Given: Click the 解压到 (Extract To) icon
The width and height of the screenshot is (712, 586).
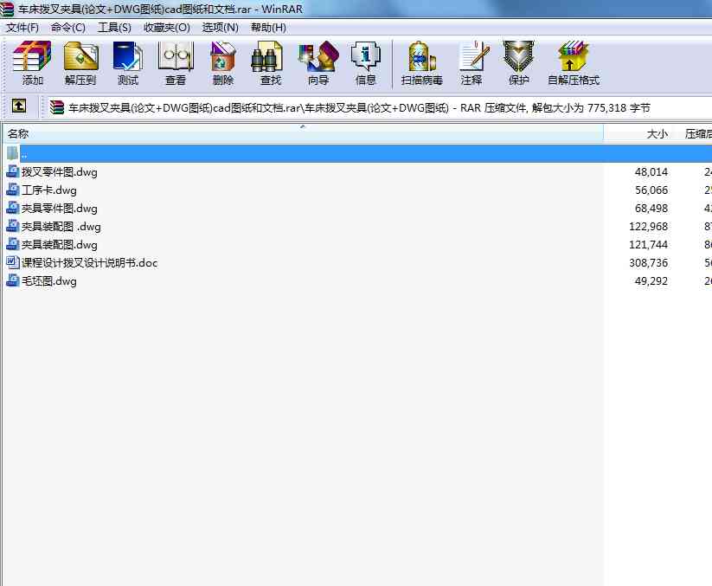Looking at the screenshot, I should click(x=80, y=62).
